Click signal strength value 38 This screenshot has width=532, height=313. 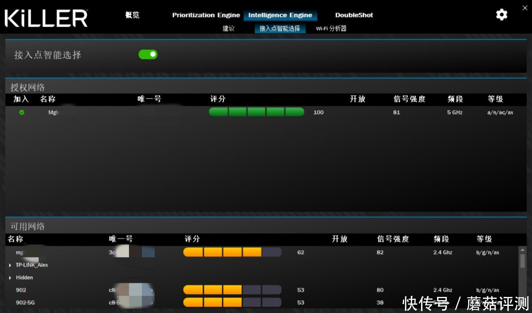coord(380,303)
